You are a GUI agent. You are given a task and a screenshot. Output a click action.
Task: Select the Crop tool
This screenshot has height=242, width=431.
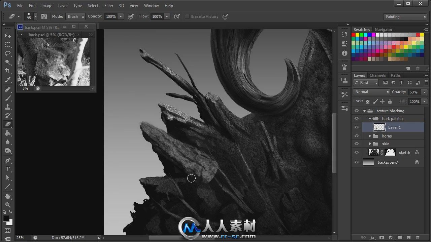[8, 71]
